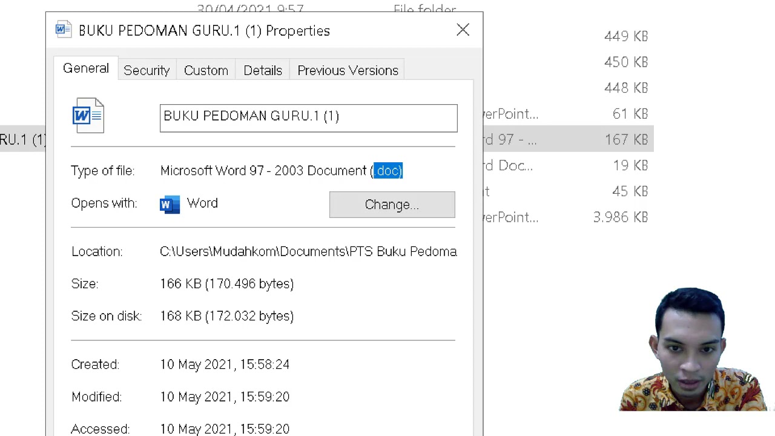Close the Properties dialog
The image size is (775, 436).
pyautogui.click(x=463, y=30)
